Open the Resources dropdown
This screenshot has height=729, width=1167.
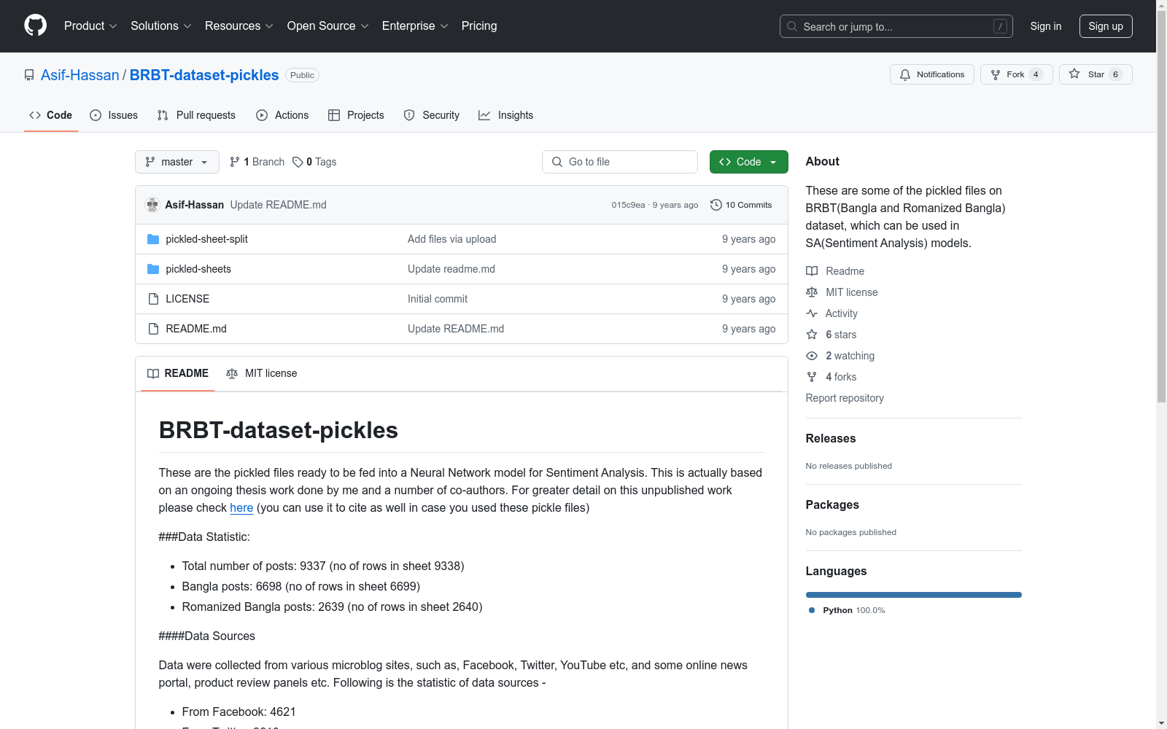pos(239,26)
